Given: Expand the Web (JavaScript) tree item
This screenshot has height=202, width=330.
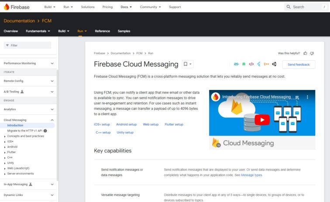Looking at the screenshot, I should tap(5, 168).
